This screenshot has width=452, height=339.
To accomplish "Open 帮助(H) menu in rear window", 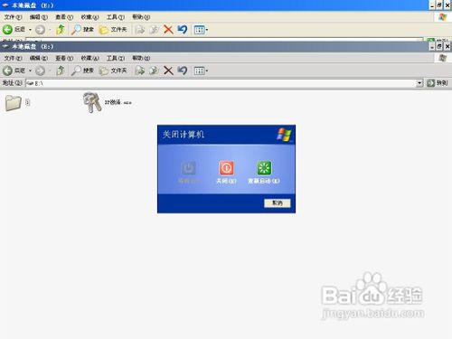I will [x=141, y=17].
